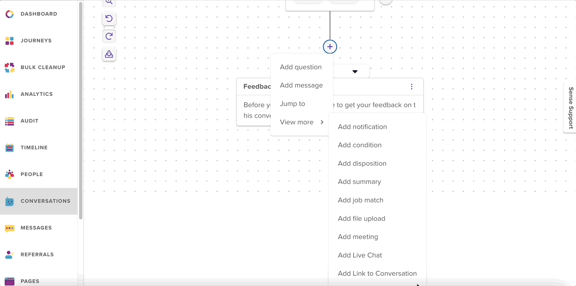Image resolution: width=576 pixels, height=286 pixels.
Task: Select the Journeys sidebar icon
Action: pos(9,41)
